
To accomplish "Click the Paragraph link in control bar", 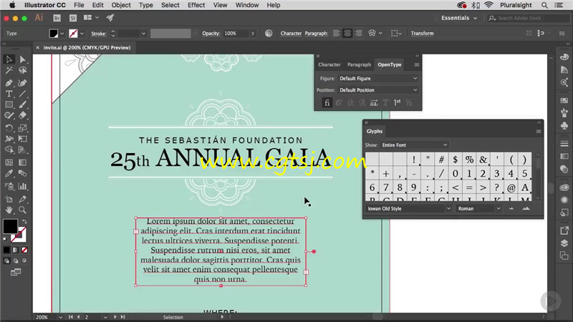I will tap(316, 33).
